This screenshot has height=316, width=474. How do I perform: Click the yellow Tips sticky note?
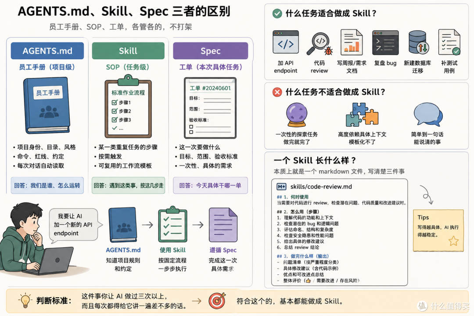(438, 230)
